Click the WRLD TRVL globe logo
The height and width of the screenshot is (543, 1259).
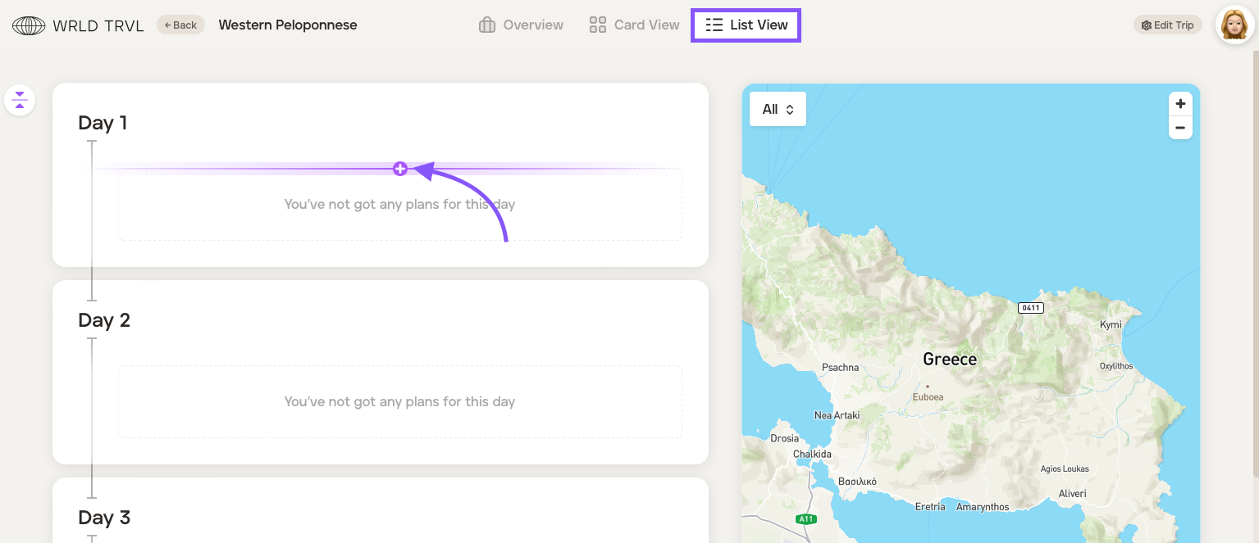(29, 25)
